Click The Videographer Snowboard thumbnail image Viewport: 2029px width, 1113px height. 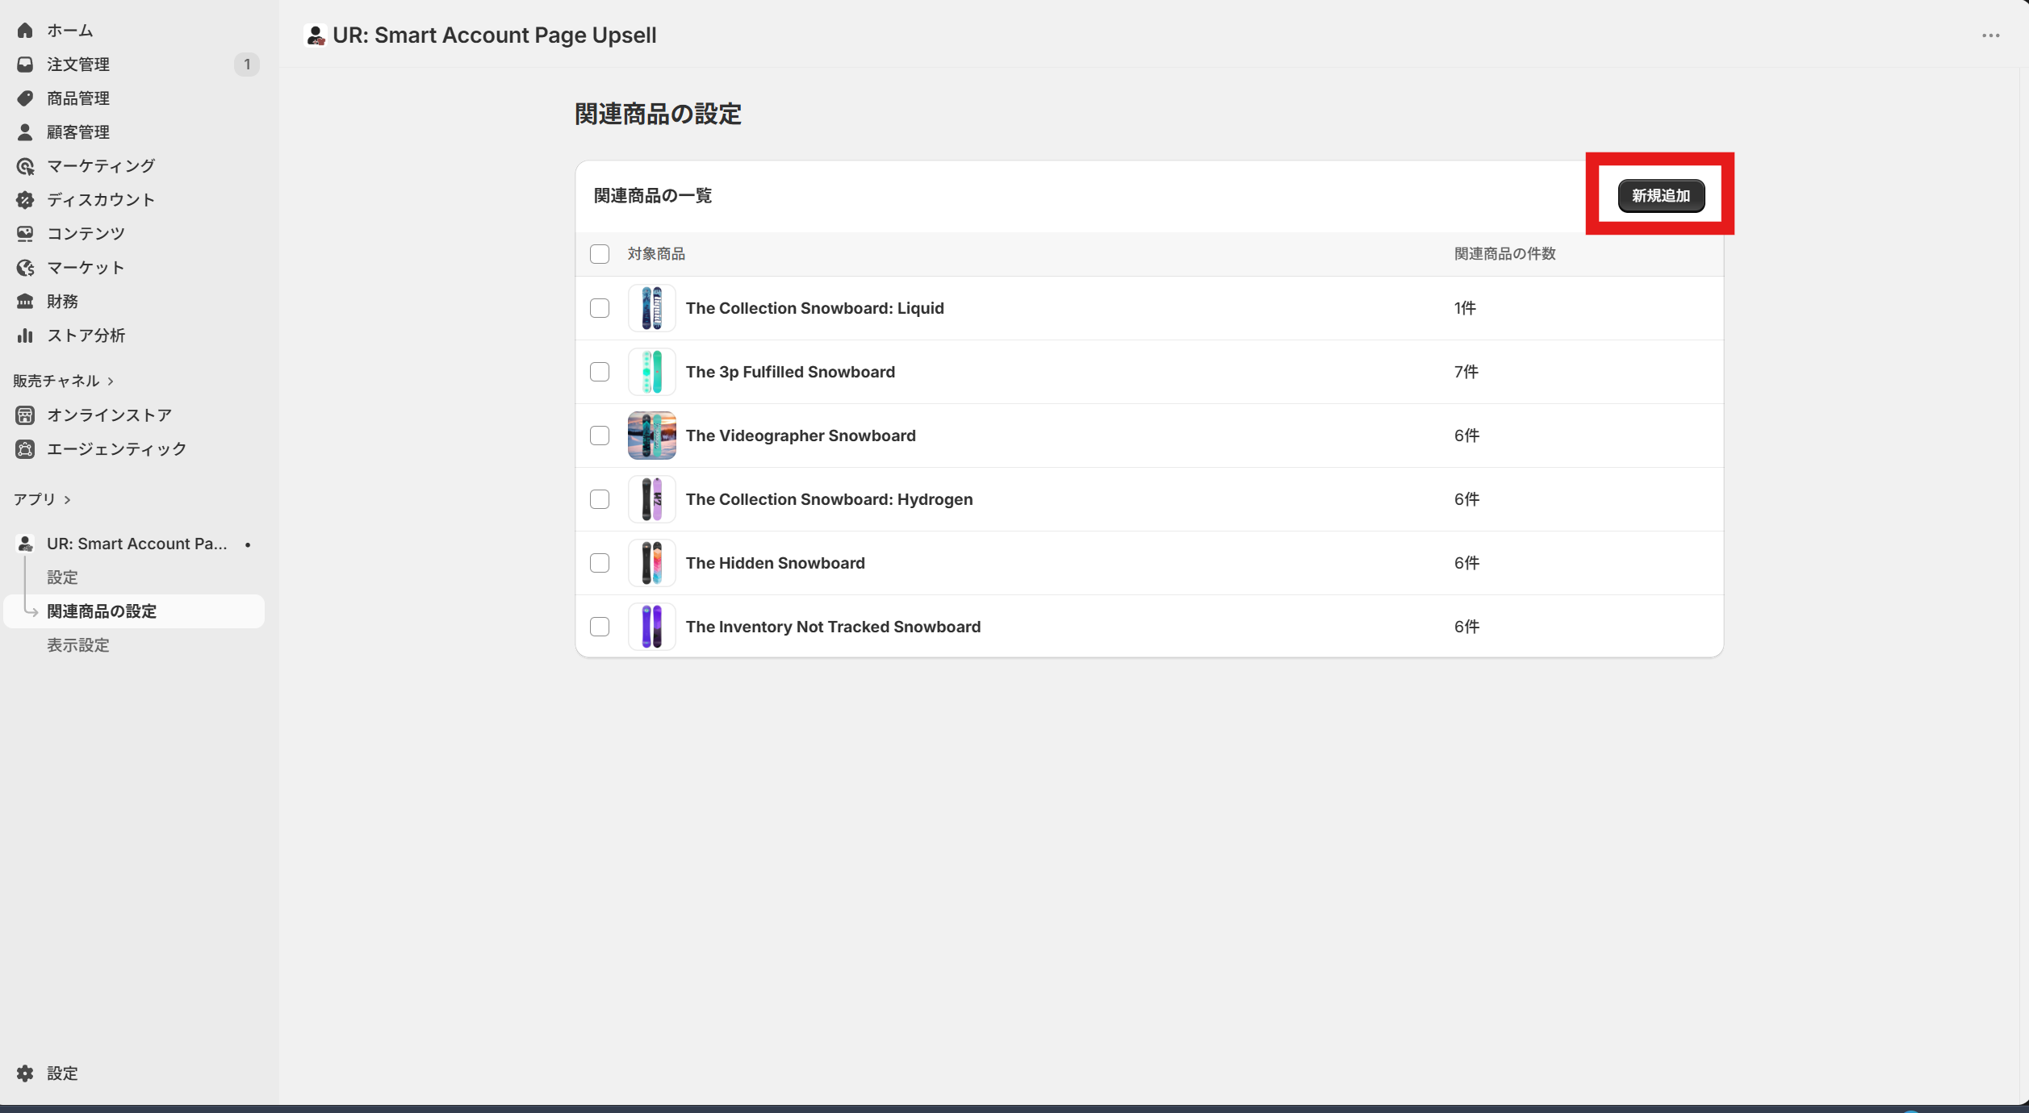(x=652, y=436)
